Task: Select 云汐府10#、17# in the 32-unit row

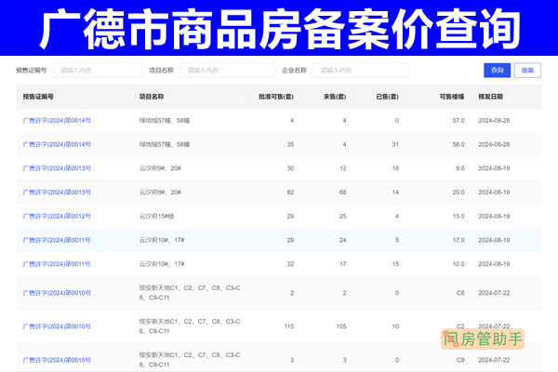Action: point(162,264)
